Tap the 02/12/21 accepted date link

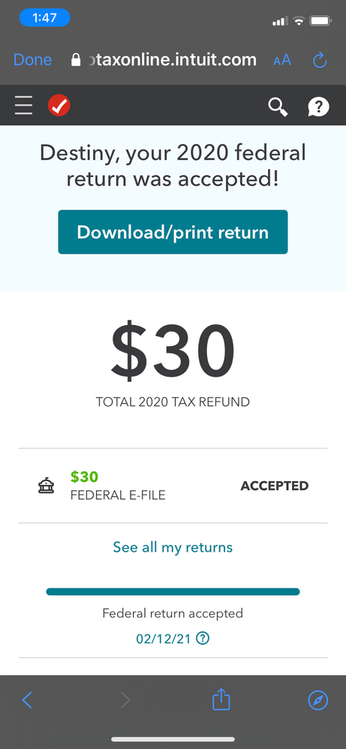point(164,639)
